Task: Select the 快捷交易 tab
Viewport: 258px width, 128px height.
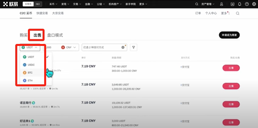Action: point(42,13)
